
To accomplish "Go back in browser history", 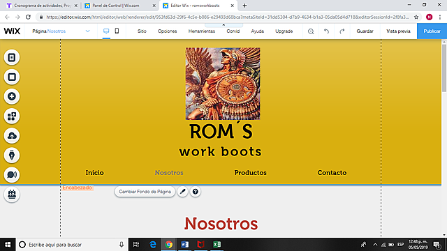I will point(7,17).
